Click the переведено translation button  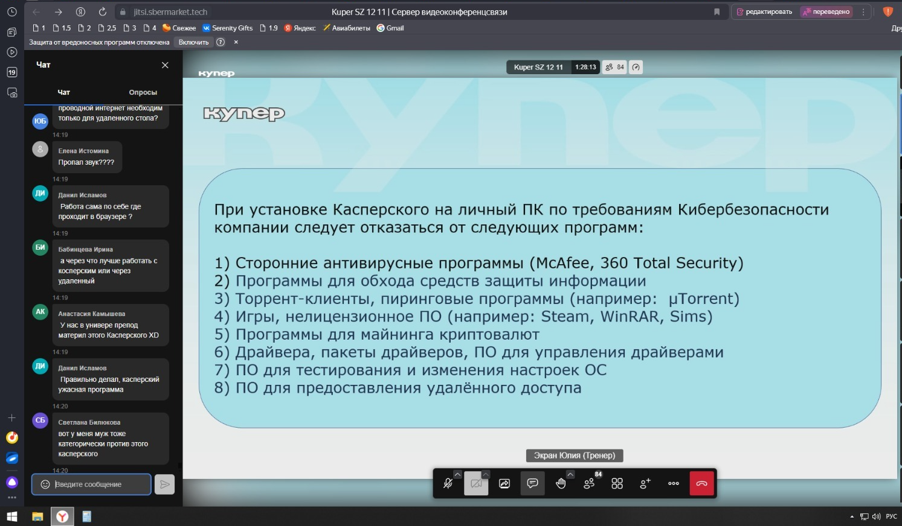click(x=826, y=12)
